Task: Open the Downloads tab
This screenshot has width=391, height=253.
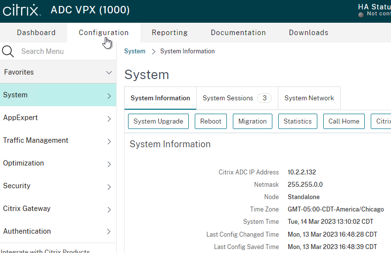Action: 309,33
